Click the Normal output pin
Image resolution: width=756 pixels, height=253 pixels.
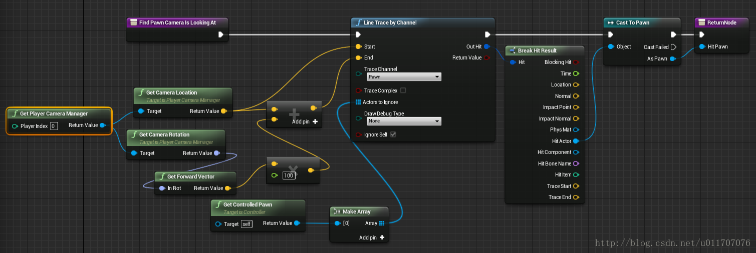pyautogui.click(x=576, y=96)
